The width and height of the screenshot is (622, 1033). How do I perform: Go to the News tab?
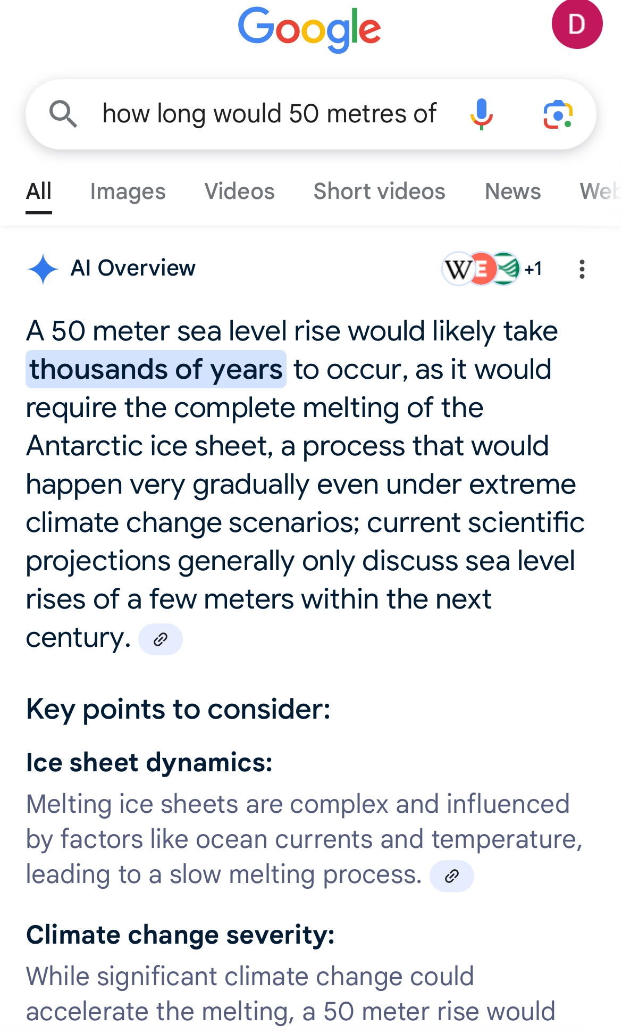[x=512, y=191]
